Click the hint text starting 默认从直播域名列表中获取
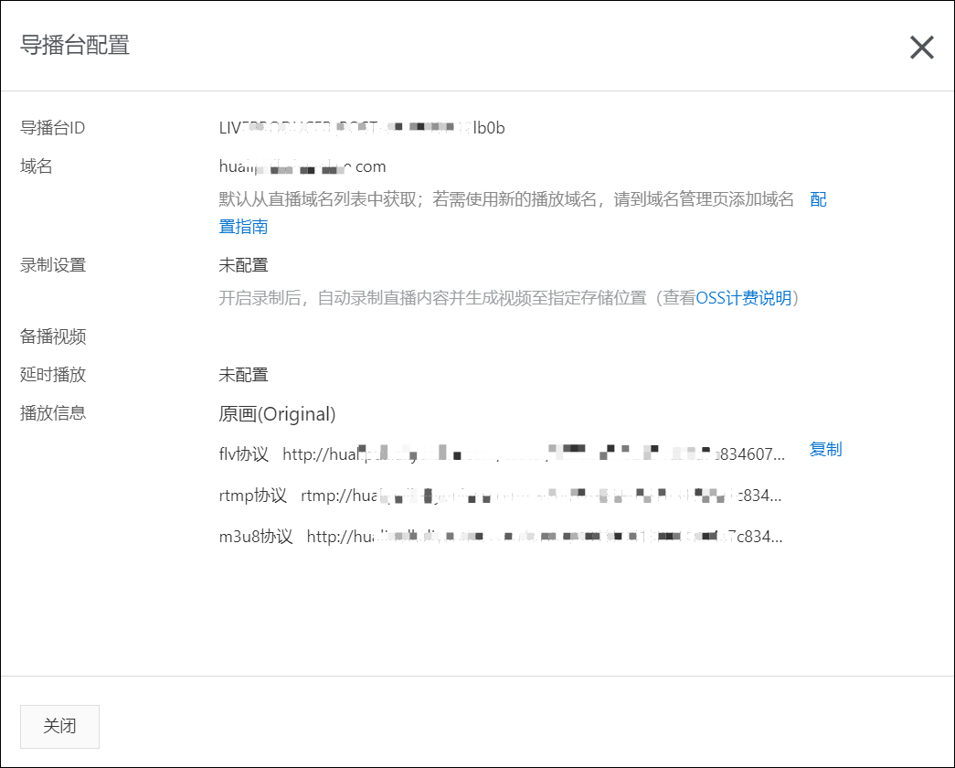The width and height of the screenshot is (955, 768). click(x=506, y=199)
